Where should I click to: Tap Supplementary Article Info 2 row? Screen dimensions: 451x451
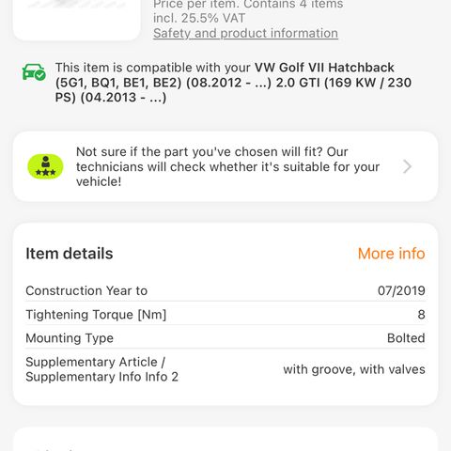pos(225,369)
